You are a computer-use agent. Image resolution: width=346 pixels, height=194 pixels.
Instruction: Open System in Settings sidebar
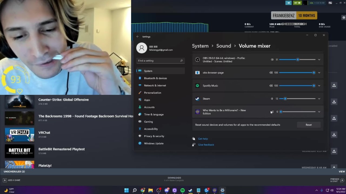tap(161, 71)
